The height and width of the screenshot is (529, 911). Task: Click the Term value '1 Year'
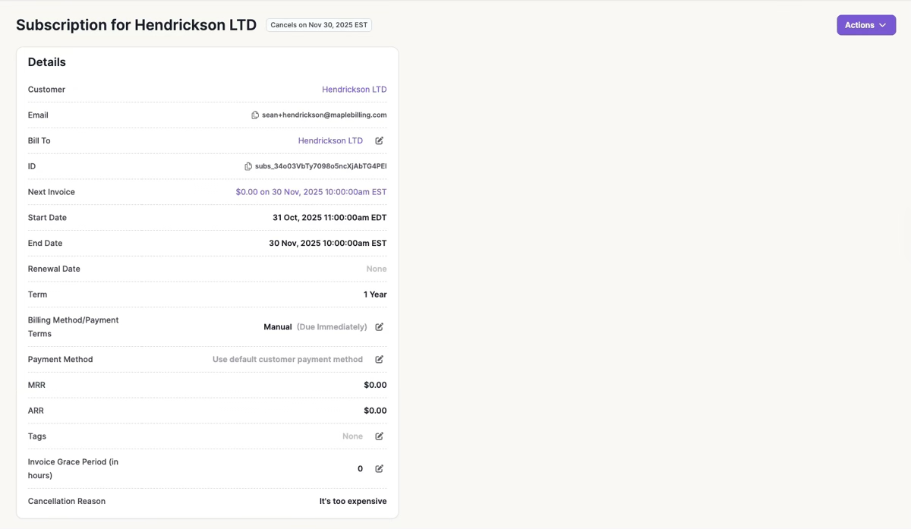(375, 294)
